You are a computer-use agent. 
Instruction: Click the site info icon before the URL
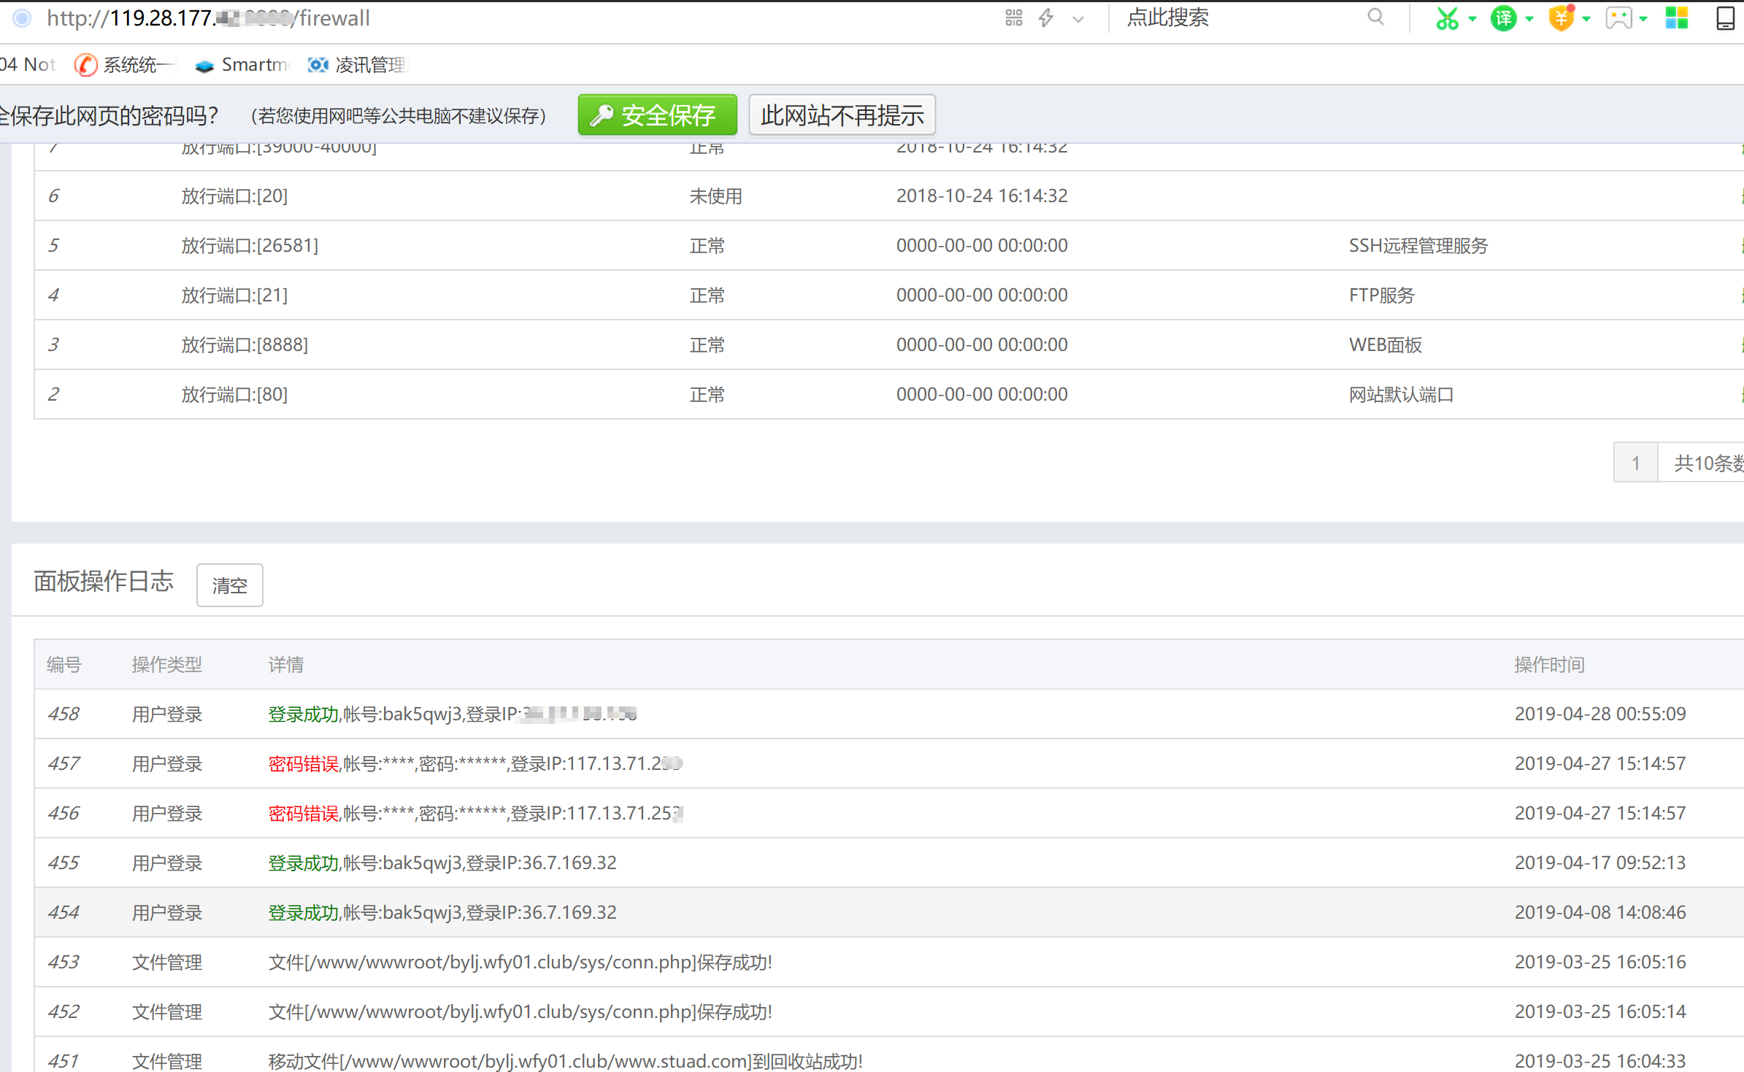coord(23,18)
